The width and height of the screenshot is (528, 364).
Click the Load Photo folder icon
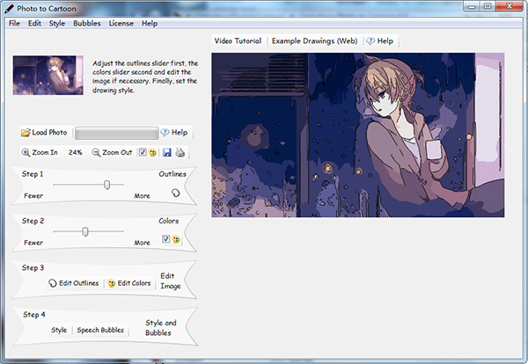click(x=26, y=133)
